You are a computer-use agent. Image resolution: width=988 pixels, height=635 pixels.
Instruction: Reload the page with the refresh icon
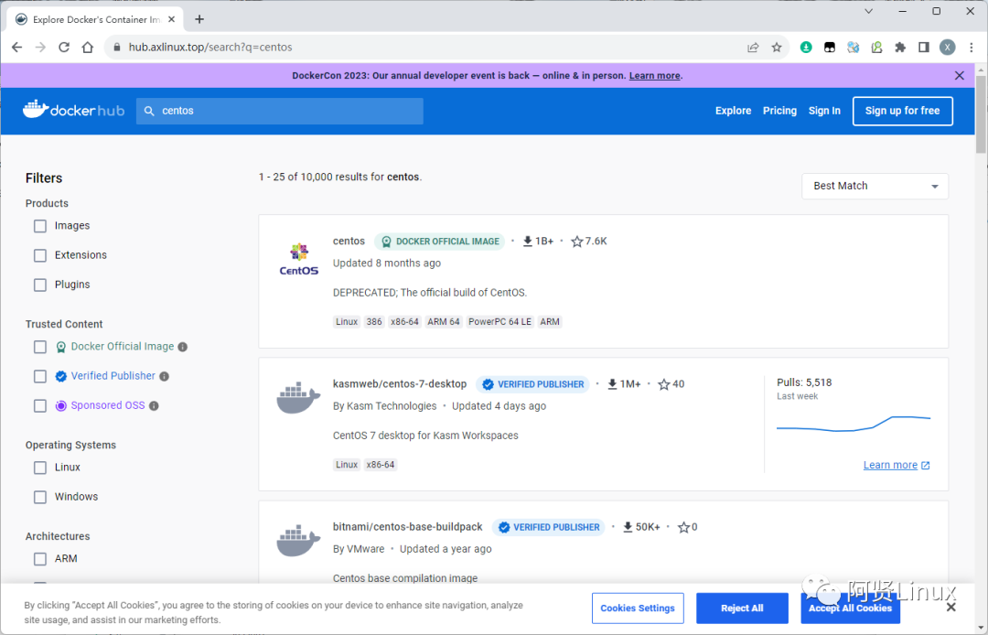[64, 47]
